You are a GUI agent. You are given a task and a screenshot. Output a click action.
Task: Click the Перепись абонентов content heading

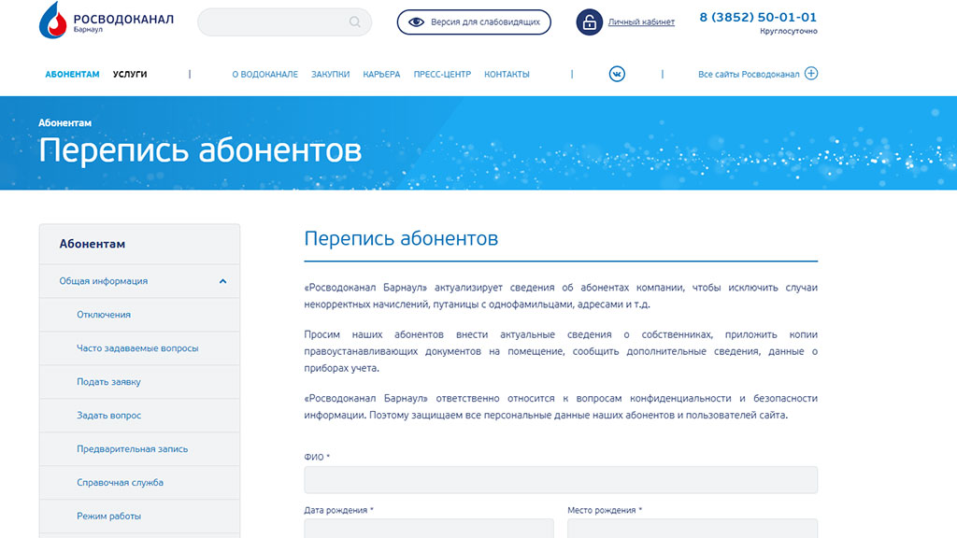pyautogui.click(x=401, y=238)
